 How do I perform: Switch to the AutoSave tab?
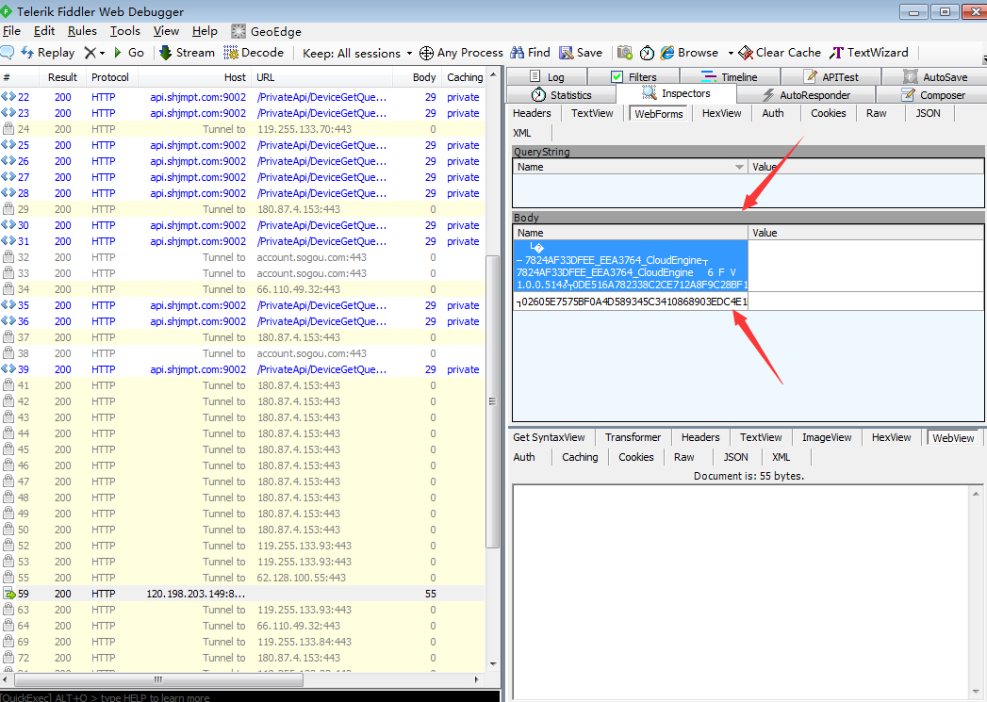click(935, 76)
